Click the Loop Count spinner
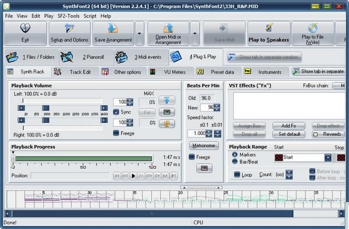The width and height of the screenshot is (349, 229). (289, 175)
